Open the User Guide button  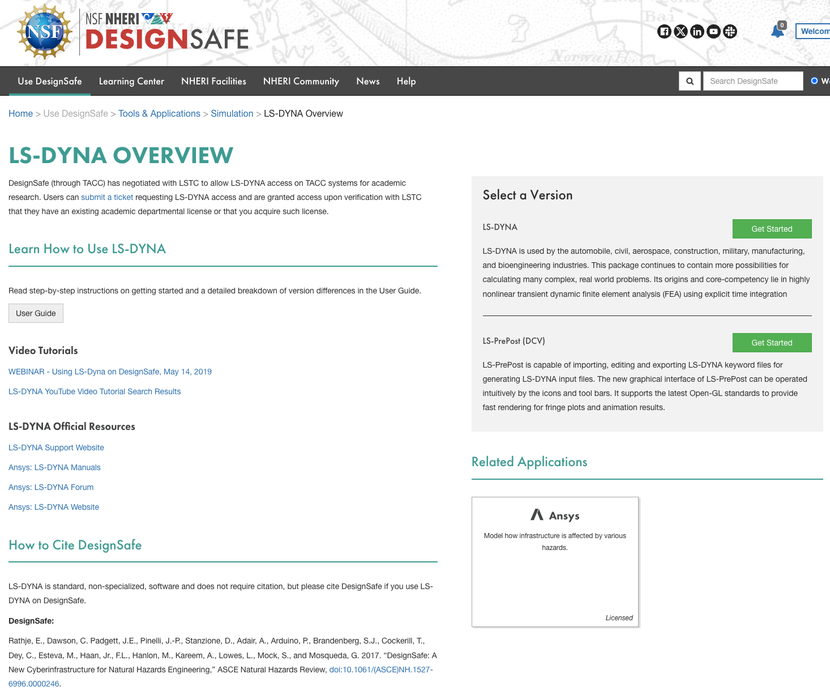pos(36,313)
